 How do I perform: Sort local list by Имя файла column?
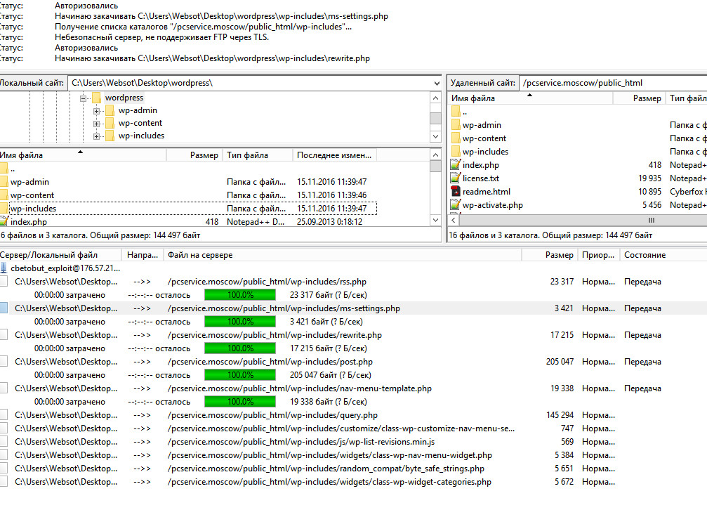coord(83,155)
